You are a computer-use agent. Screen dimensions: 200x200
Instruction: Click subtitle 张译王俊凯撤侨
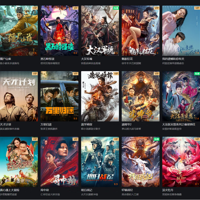(49, 129)
